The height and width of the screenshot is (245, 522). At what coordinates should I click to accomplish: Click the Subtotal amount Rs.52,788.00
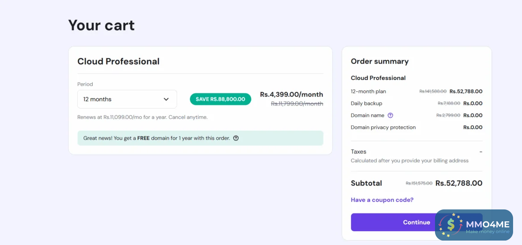click(459, 183)
